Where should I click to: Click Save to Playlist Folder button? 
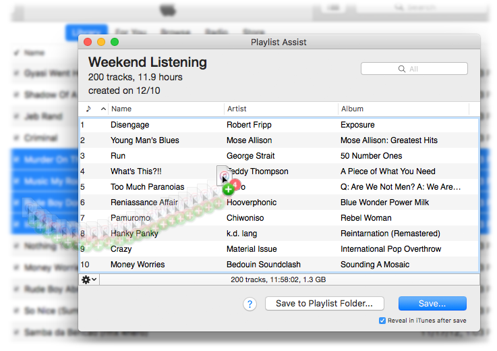[x=324, y=303]
